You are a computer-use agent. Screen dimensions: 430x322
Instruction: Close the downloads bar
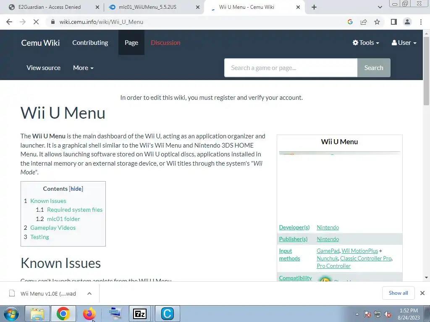pos(422,293)
